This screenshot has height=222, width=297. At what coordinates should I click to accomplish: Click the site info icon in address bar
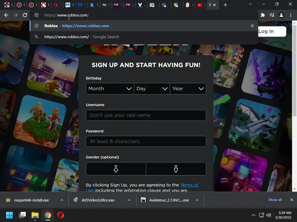pos(37,15)
